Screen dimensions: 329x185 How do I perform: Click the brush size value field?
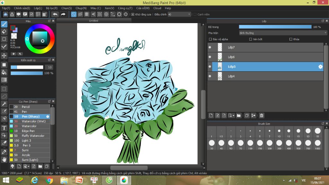click(49, 67)
